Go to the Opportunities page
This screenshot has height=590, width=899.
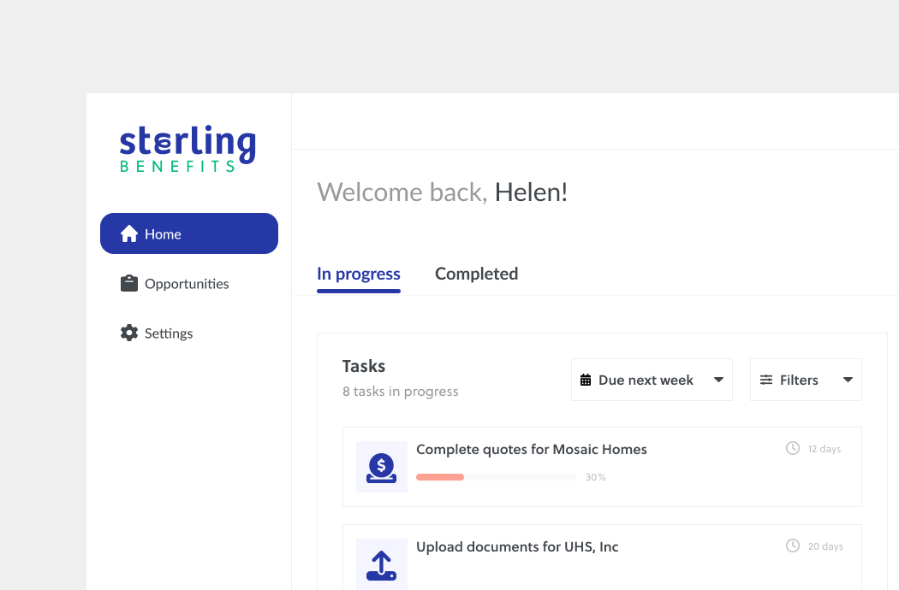[187, 284]
